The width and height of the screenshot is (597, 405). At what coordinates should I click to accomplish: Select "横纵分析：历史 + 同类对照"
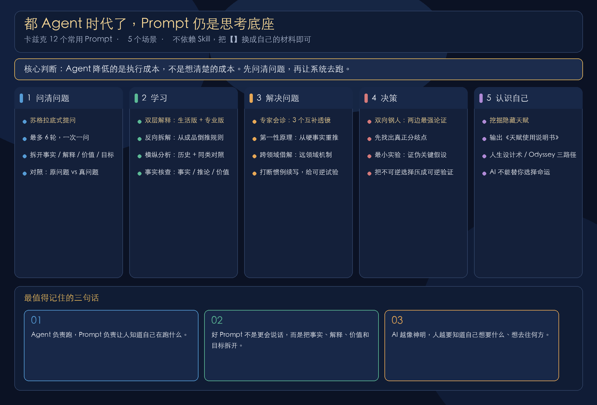184,155
